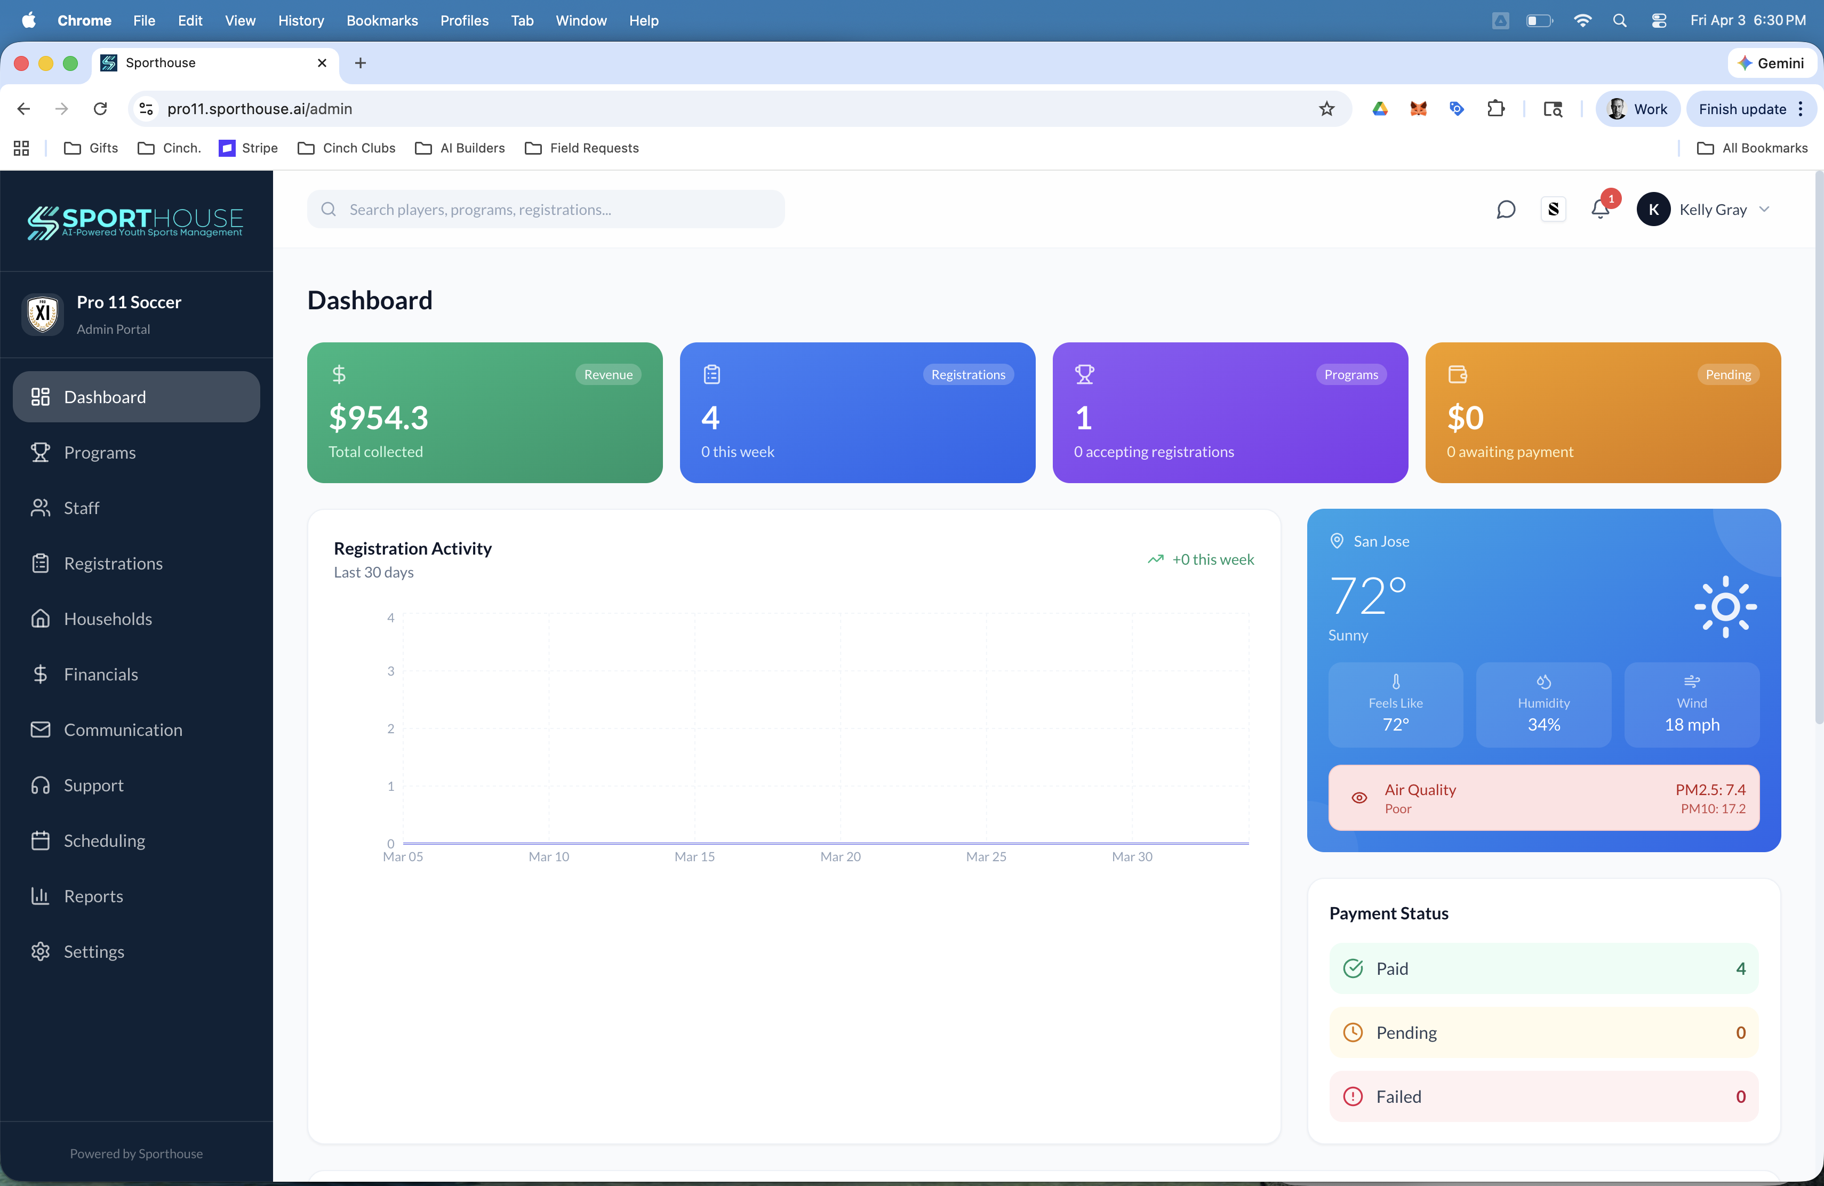Image resolution: width=1824 pixels, height=1186 pixels.
Task: Click the Powered by Sporthouse footer text
Action: click(137, 1153)
